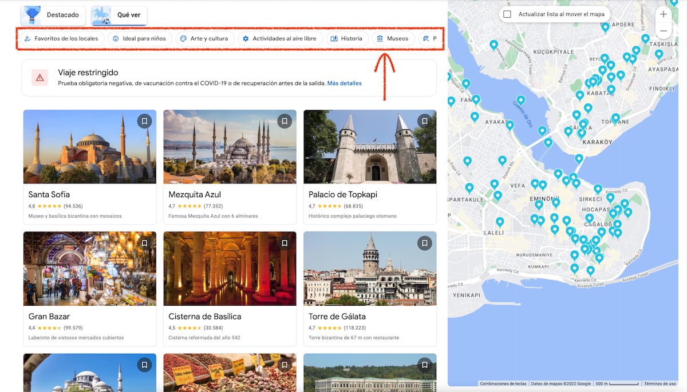Click the Museos building icon
Viewport: 687px width, 392px height.
[380, 39]
